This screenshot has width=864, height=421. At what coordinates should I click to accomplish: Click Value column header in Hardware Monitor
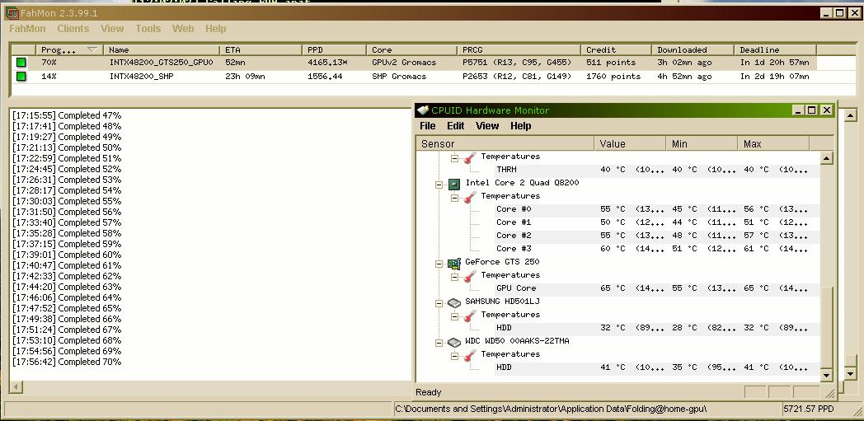630,143
